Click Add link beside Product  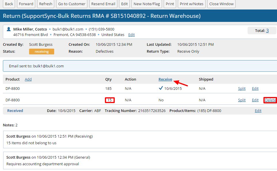(28, 79)
